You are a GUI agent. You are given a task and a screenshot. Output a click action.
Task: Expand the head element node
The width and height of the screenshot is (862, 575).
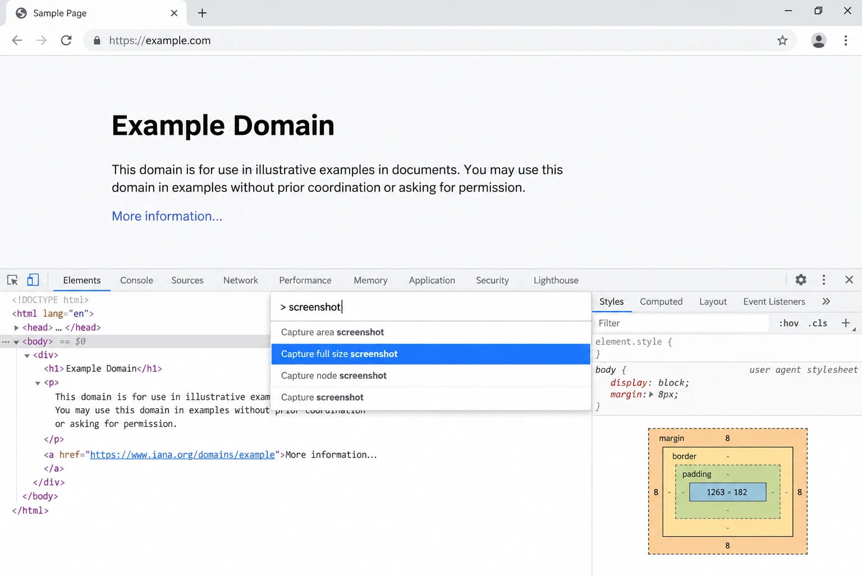pos(16,327)
